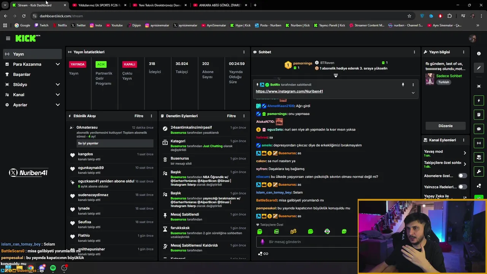The height and width of the screenshot is (274, 487).
Task: Click the kangdos follow activity entry
Action: click(x=111, y=157)
